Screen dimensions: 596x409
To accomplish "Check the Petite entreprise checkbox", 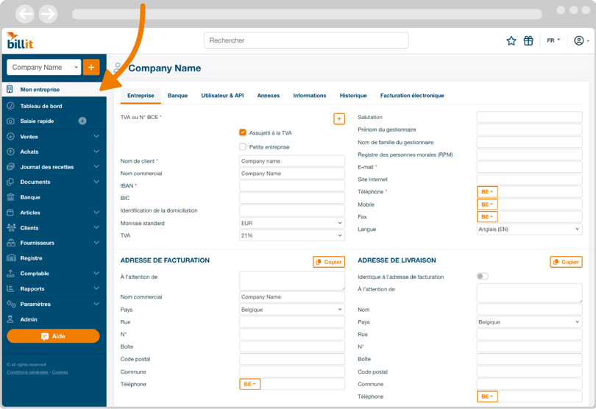I will click(243, 146).
